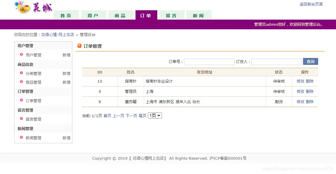The image size is (336, 174).
Task: Click the 查询 search button
Action: click(x=310, y=62)
